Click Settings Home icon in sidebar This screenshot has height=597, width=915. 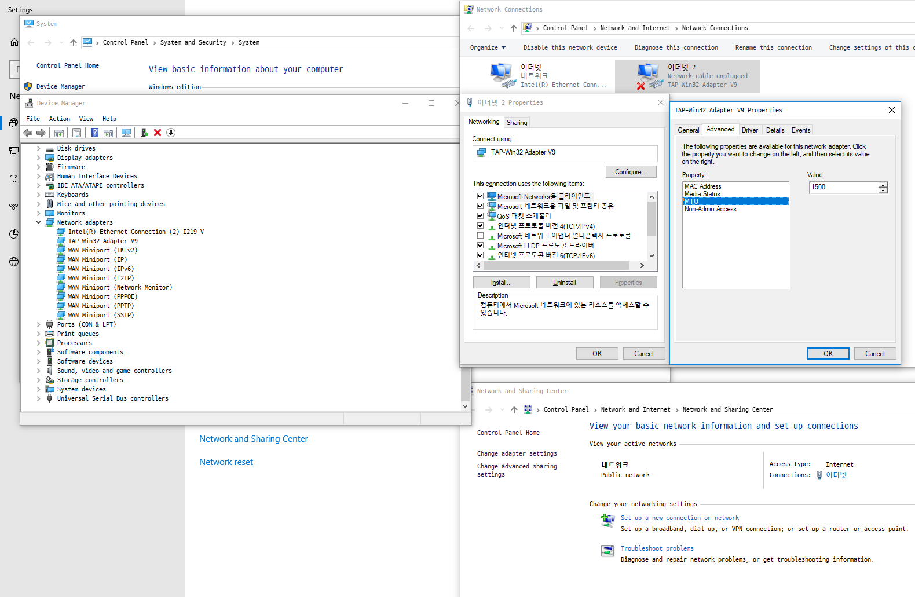14,42
